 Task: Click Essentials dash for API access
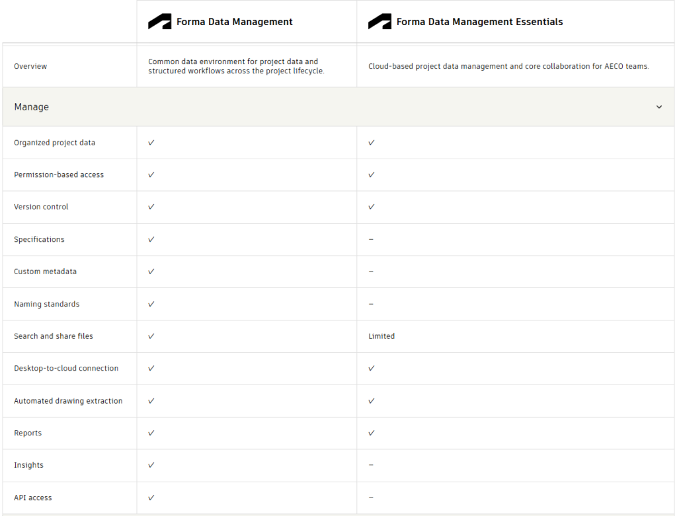coord(371,498)
